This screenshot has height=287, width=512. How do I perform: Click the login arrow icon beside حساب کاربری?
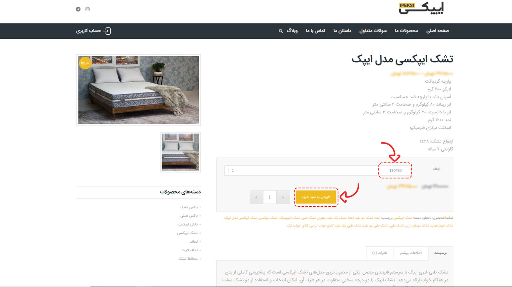point(107,31)
